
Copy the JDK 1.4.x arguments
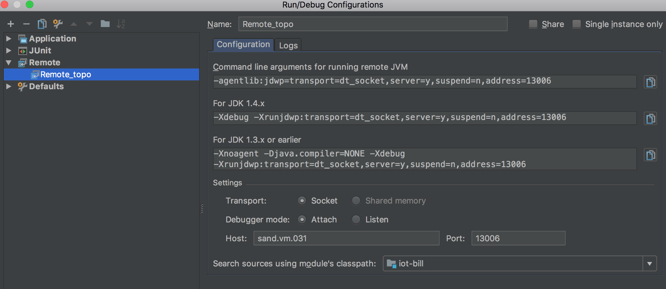(x=650, y=119)
